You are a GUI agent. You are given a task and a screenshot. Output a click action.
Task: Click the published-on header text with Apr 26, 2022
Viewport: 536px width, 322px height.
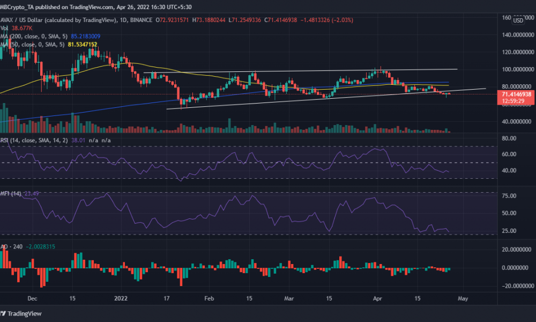point(96,7)
